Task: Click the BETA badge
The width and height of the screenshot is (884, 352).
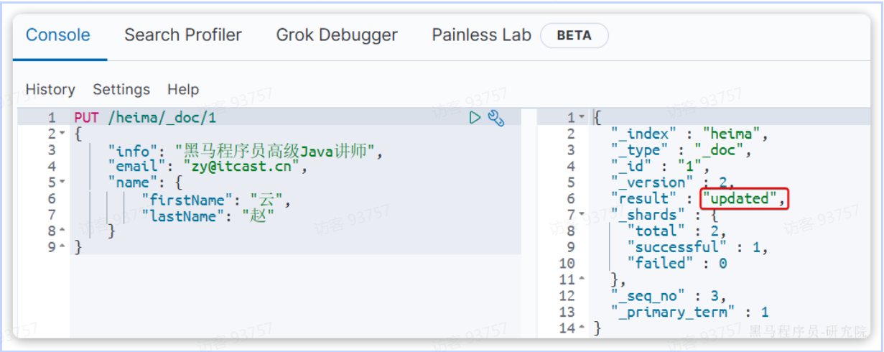Action: 574,35
